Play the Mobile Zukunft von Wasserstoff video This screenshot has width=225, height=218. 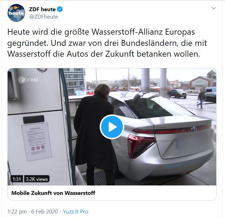112,127
